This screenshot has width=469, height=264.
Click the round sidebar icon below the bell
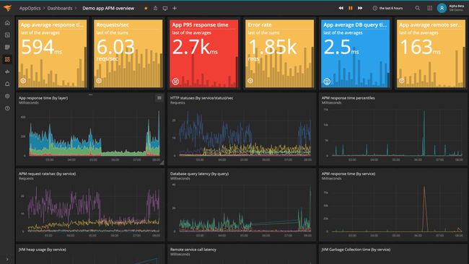coord(7,96)
